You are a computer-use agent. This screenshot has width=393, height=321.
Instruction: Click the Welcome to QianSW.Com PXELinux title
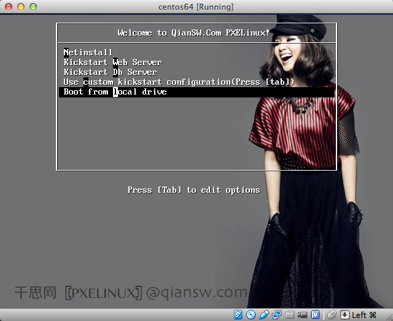pos(193,33)
